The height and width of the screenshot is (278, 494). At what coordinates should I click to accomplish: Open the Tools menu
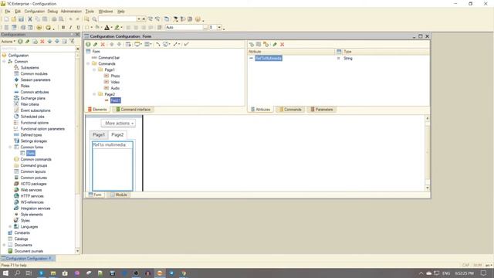pos(90,12)
